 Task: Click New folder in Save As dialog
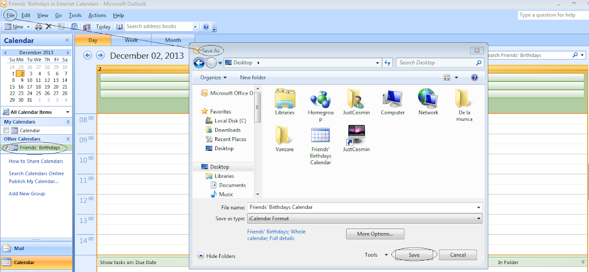click(x=253, y=78)
